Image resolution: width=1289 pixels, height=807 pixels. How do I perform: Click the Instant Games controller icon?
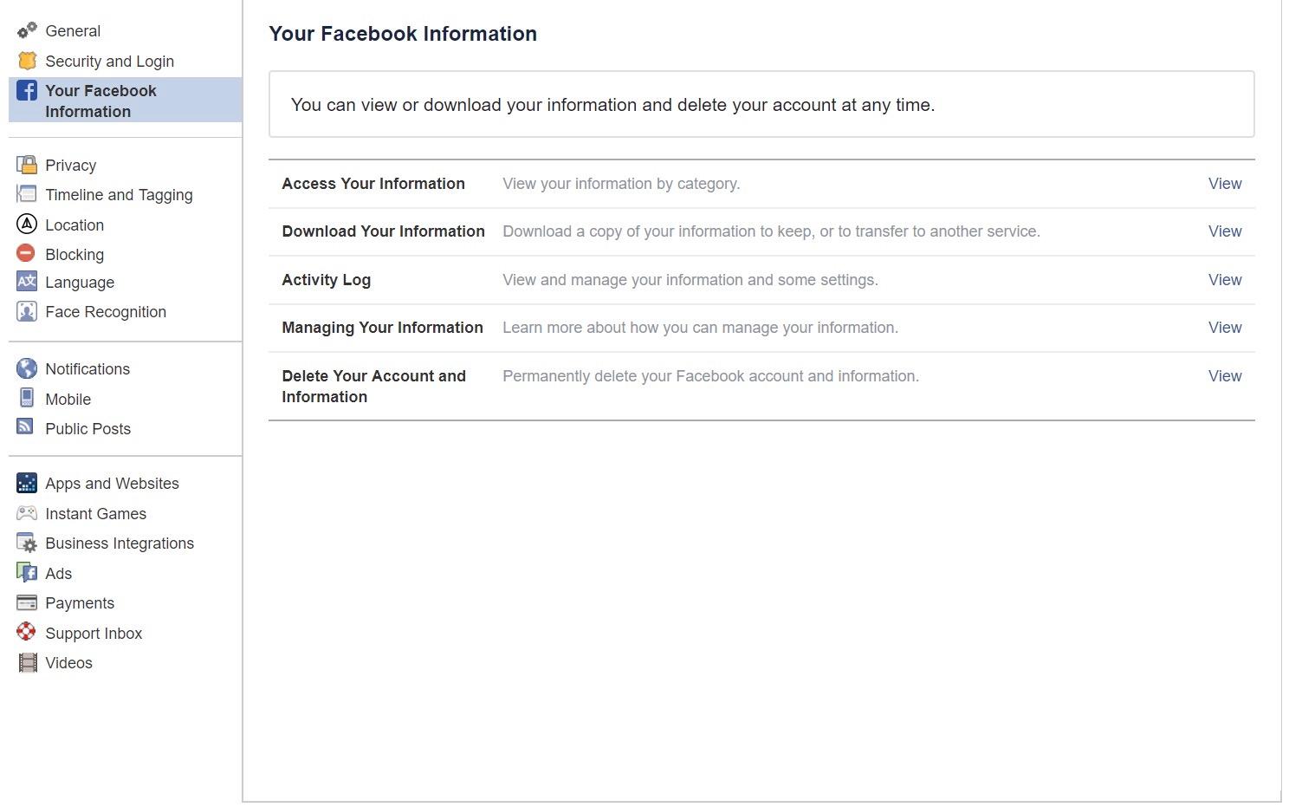pyautogui.click(x=27, y=513)
